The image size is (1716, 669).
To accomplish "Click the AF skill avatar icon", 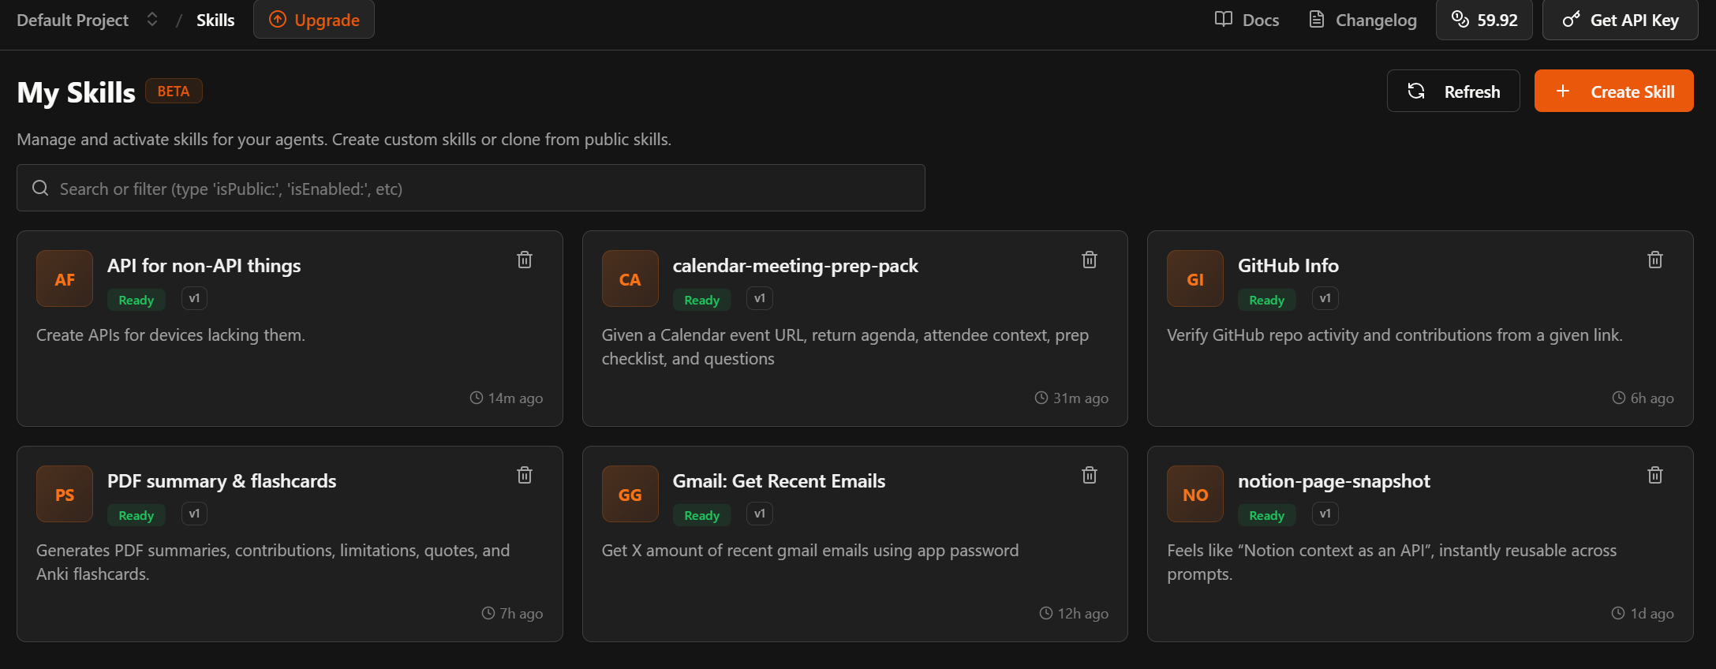I will click(x=65, y=279).
